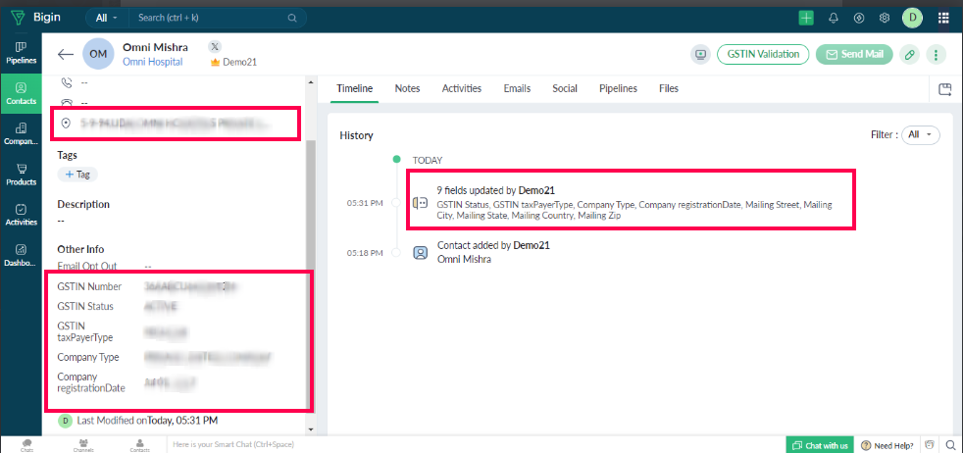Go back using the left arrow

pyautogui.click(x=66, y=54)
